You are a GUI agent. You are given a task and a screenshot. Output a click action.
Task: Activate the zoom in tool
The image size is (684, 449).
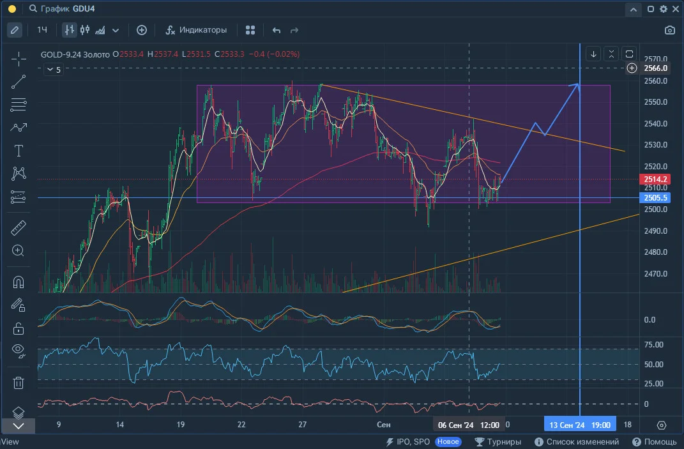tap(19, 250)
